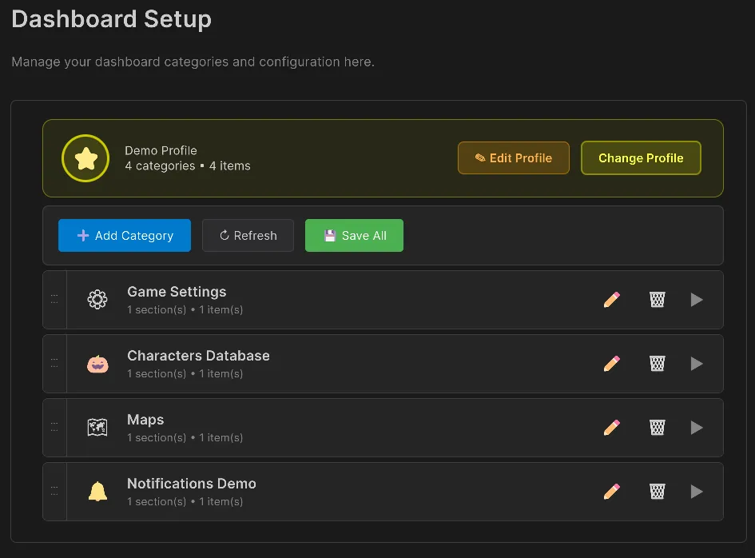Click Save All
This screenshot has width=755, height=558.
coord(354,235)
